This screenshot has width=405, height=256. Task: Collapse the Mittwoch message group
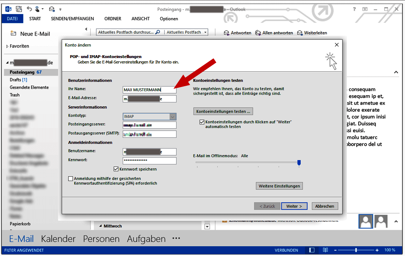click(x=100, y=226)
